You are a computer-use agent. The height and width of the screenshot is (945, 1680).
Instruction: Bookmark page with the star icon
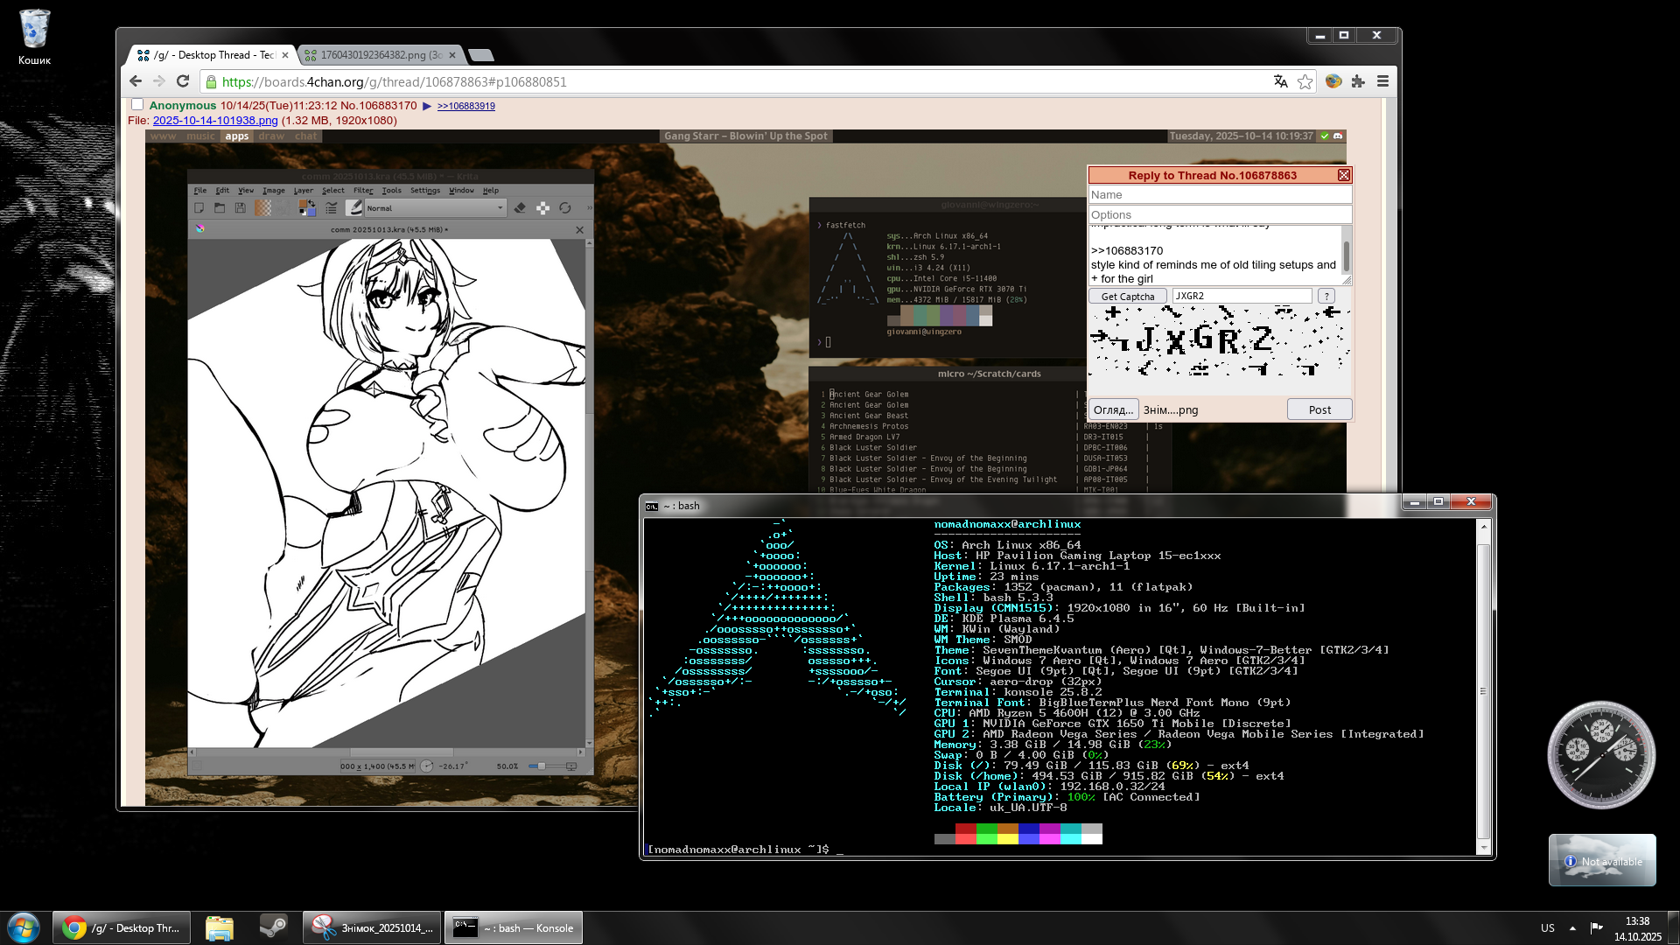click(1305, 81)
